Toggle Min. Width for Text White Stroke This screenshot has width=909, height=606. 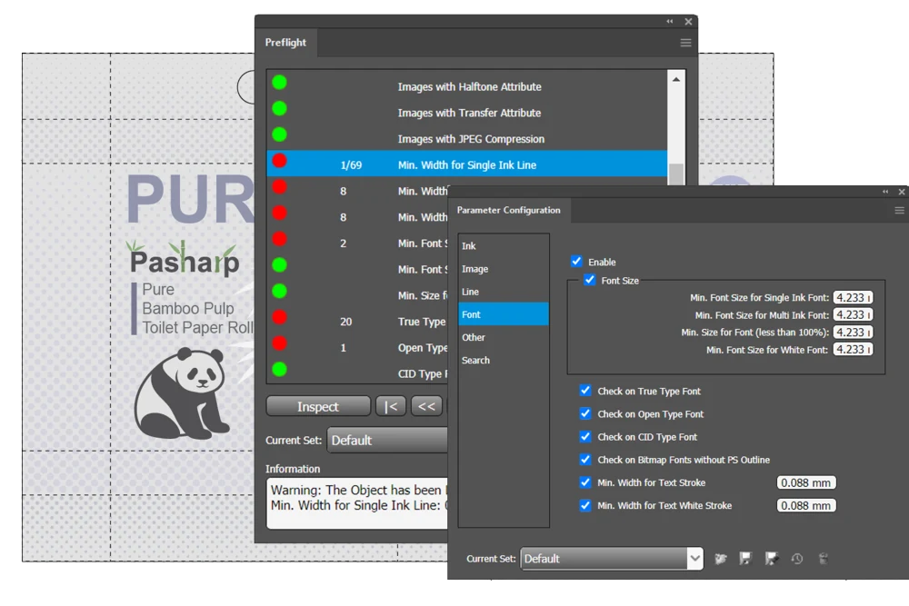[x=585, y=505]
